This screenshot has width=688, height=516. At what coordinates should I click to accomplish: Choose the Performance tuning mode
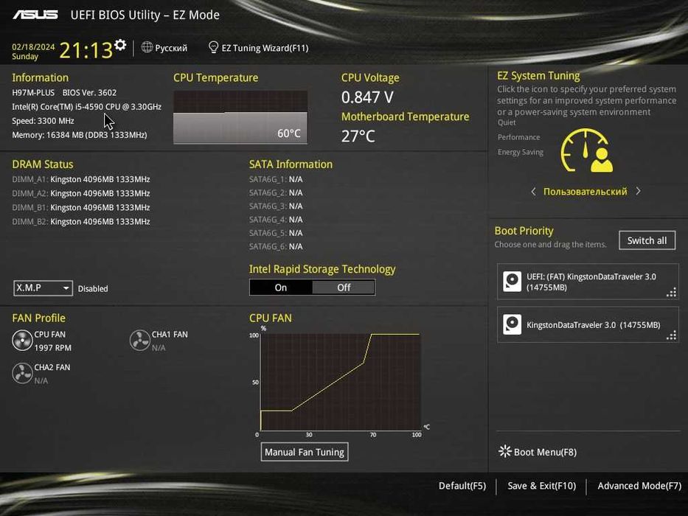tap(518, 137)
